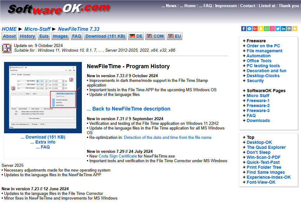The width and height of the screenshot is (301, 203).
Task: Open the FAQ tab button
Action: click(x=77, y=36)
